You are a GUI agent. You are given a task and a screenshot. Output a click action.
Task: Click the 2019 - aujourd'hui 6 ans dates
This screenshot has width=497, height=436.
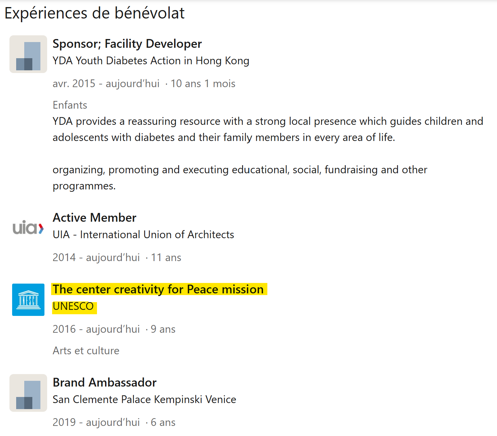(x=114, y=422)
